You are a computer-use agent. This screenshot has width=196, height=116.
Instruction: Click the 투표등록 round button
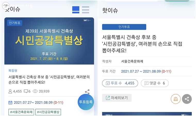click(86, 102)
